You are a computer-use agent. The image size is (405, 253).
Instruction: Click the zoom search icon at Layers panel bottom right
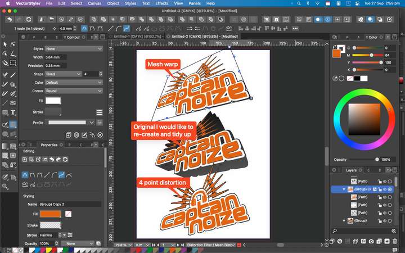[394, 231]
